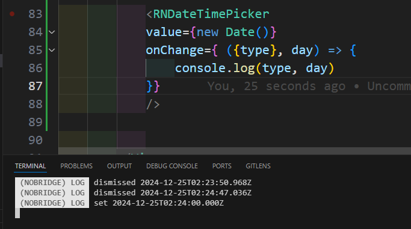The image size is (411, 229).
Task: Click 'day' parameter on line 85
Action: [302, 50]
